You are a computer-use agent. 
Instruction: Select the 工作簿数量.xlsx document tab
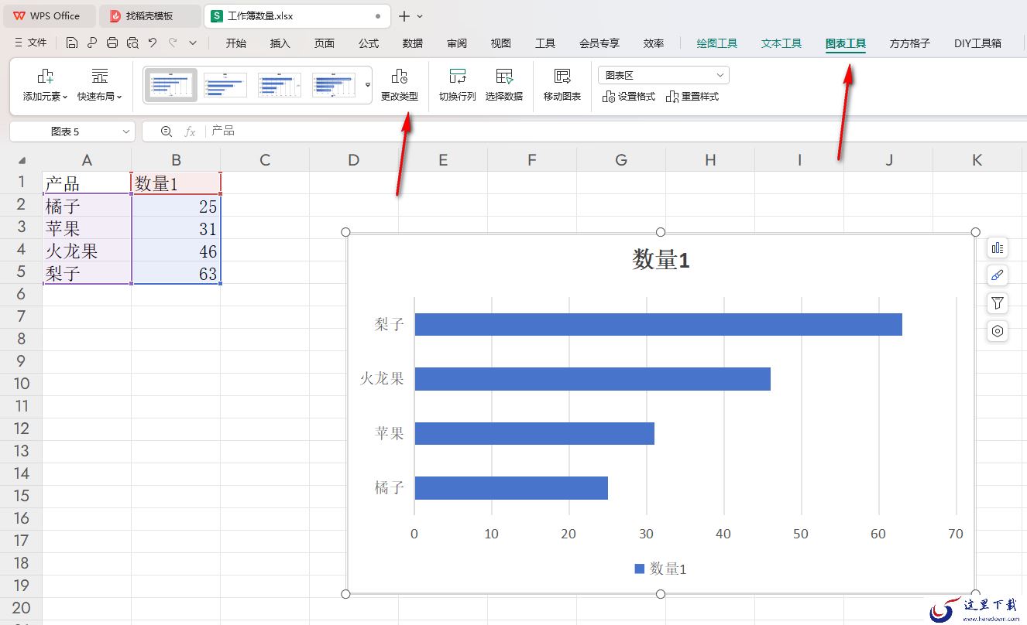click(297, 15)
